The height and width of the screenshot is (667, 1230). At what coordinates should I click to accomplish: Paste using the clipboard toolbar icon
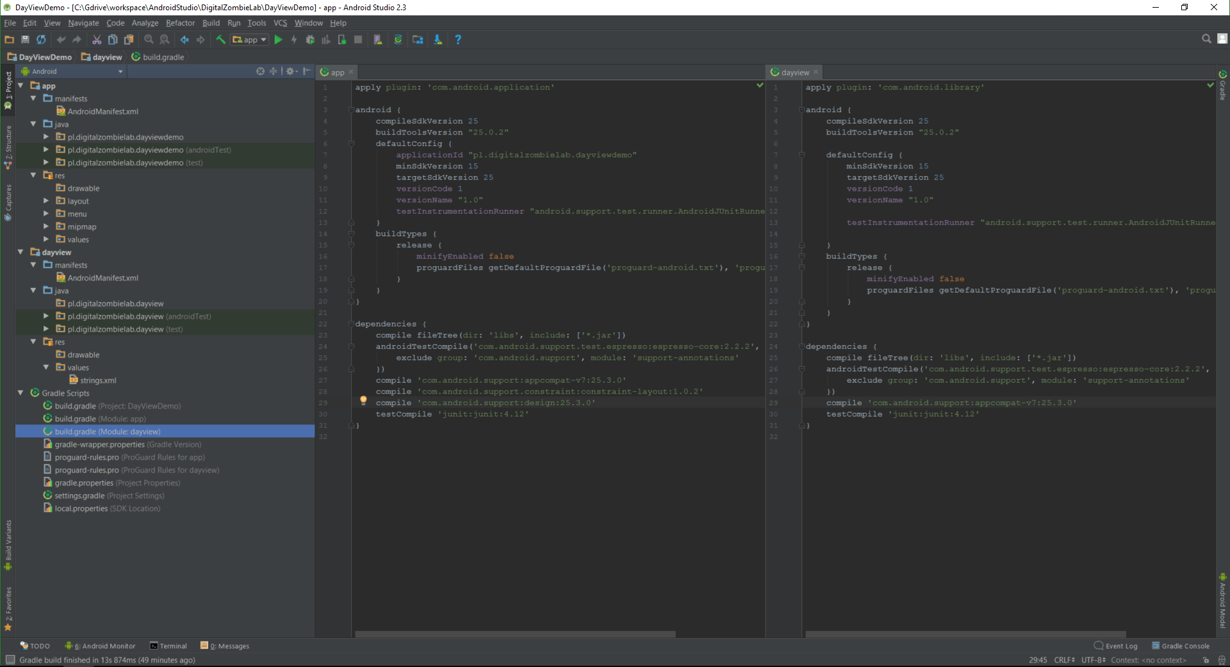129,40
